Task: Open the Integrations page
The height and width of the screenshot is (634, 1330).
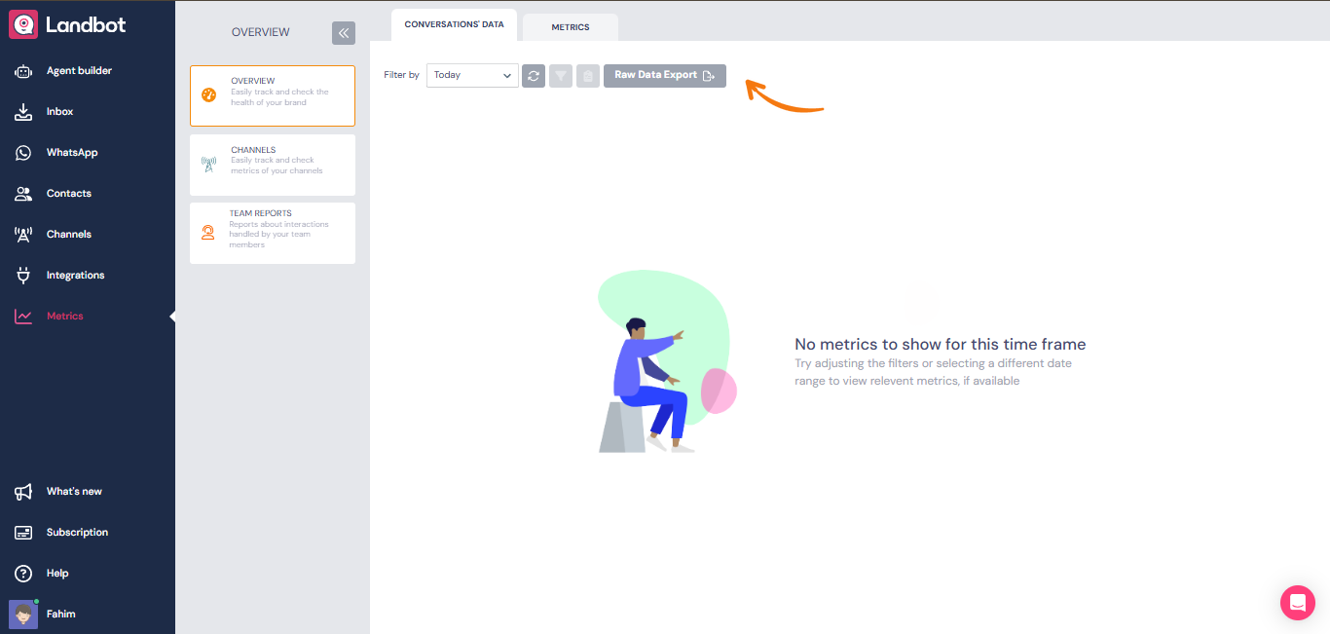Action: [75, 276]
